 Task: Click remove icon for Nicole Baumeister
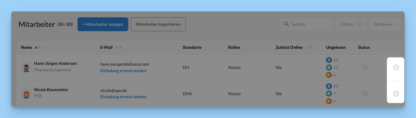(396, 94)
